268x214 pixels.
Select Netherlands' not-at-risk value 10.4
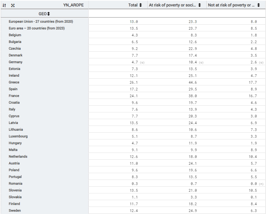pyautogui.click(x=253, y=157)
